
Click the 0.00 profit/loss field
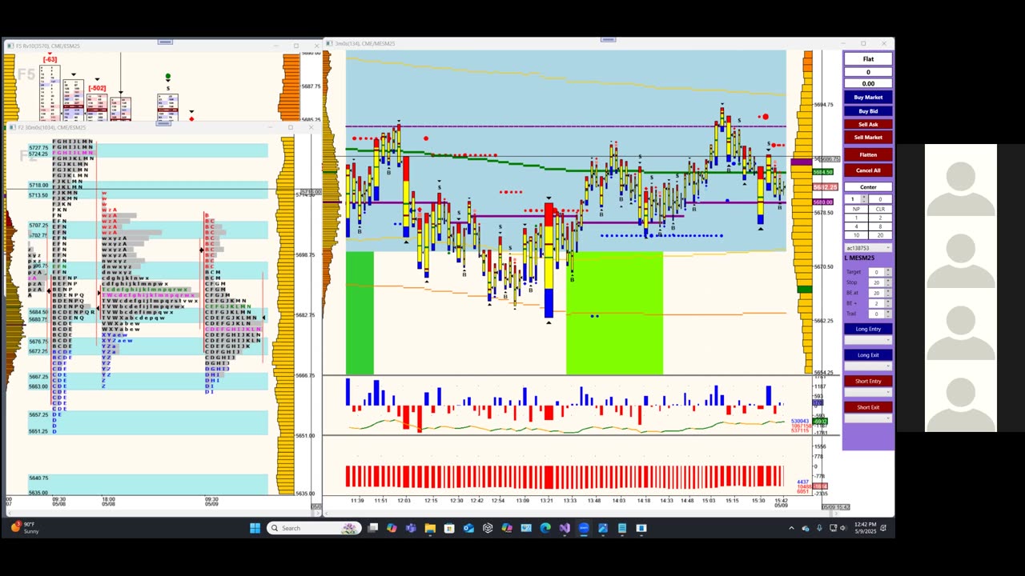coord(868,83)
